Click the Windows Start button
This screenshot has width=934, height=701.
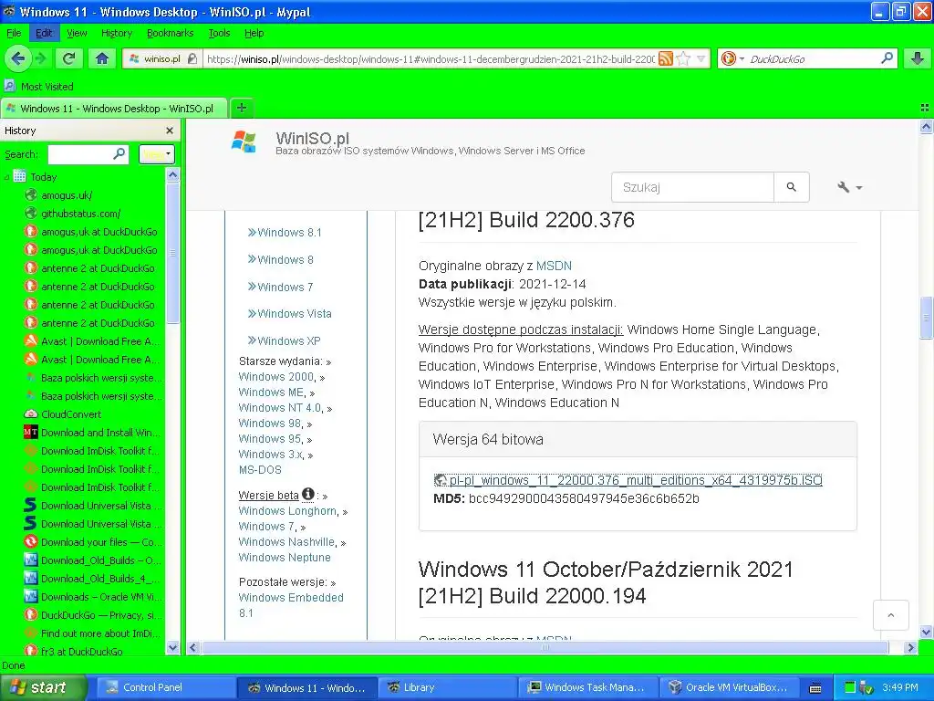(x=42, y=687)
